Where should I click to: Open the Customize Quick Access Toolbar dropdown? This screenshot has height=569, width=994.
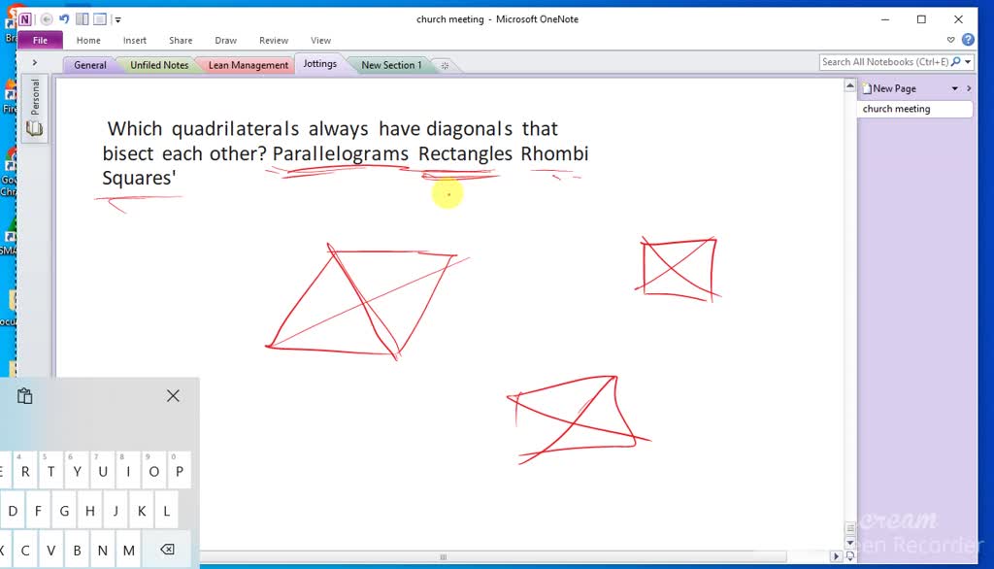117,18
